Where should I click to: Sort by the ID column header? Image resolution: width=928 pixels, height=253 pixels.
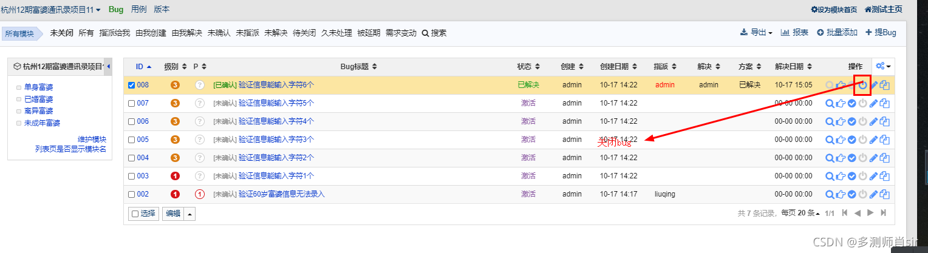[143, 66]
